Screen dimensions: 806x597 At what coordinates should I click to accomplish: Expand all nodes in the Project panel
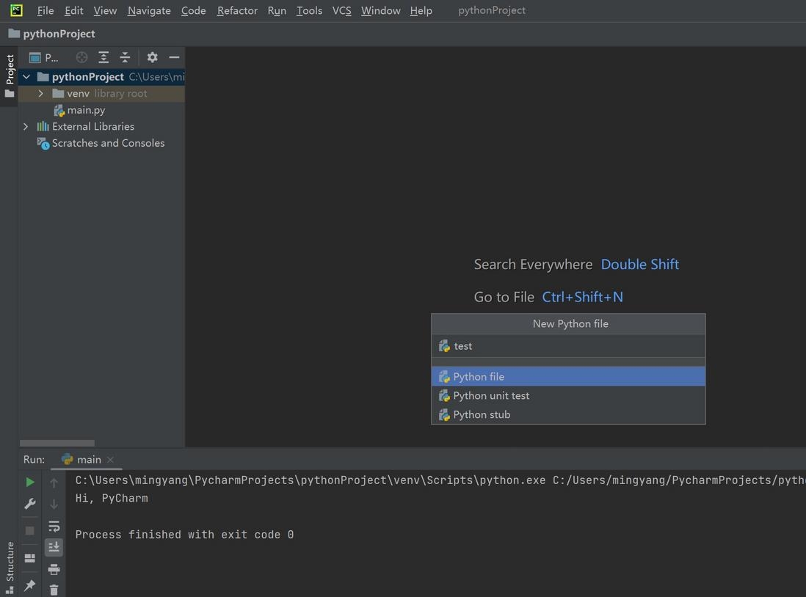(104, 56)
